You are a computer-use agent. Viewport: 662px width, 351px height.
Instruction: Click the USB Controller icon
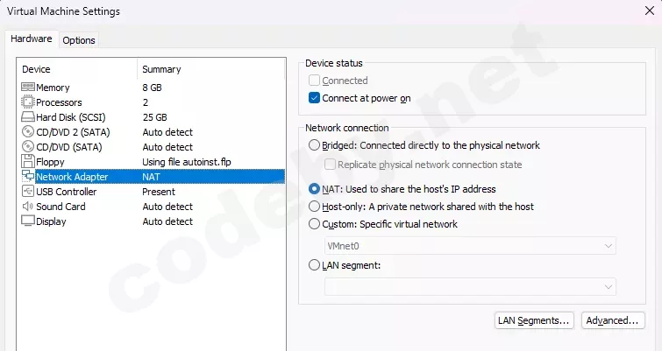point(27,192)
